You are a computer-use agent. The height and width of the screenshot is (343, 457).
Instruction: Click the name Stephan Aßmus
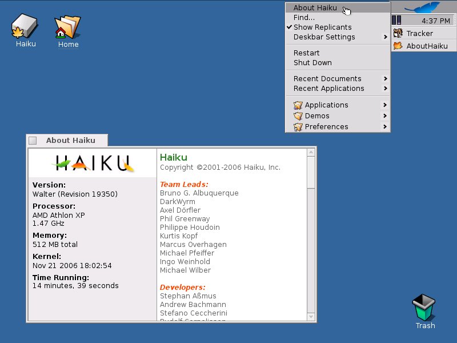pos(188,296)
